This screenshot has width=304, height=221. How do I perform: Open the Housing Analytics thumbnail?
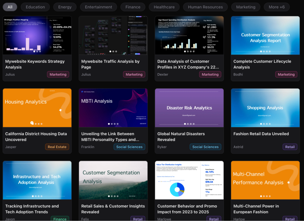[x=37, y=108]
